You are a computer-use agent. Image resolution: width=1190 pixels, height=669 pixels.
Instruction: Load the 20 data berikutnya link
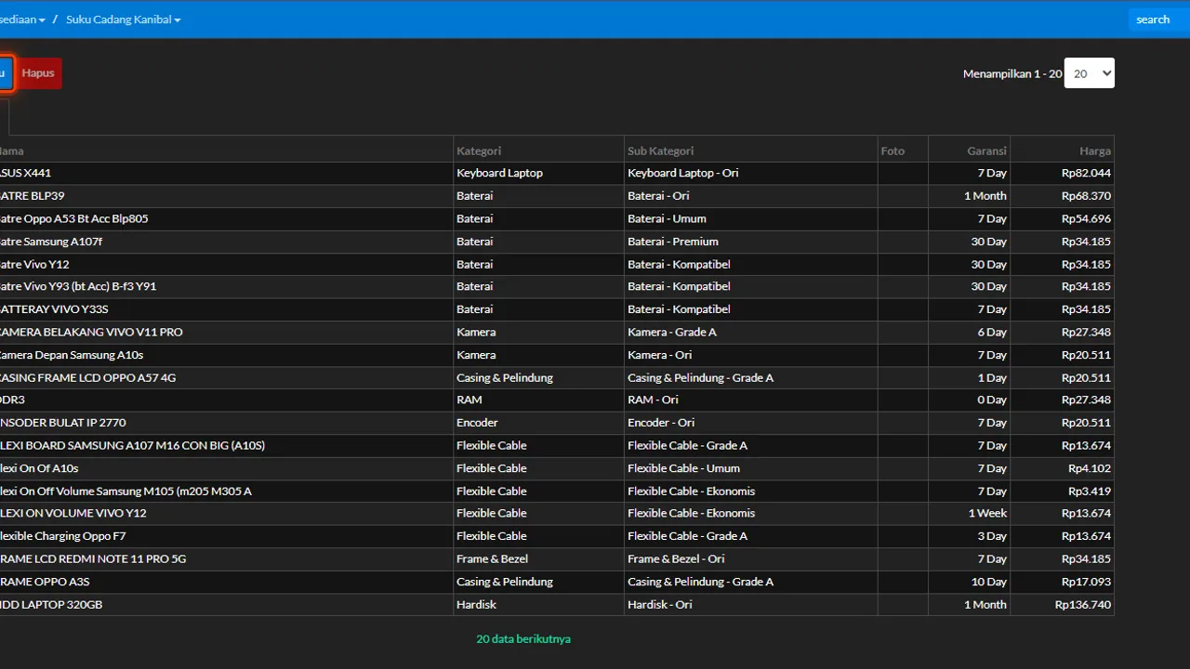[x=523, y=639]
